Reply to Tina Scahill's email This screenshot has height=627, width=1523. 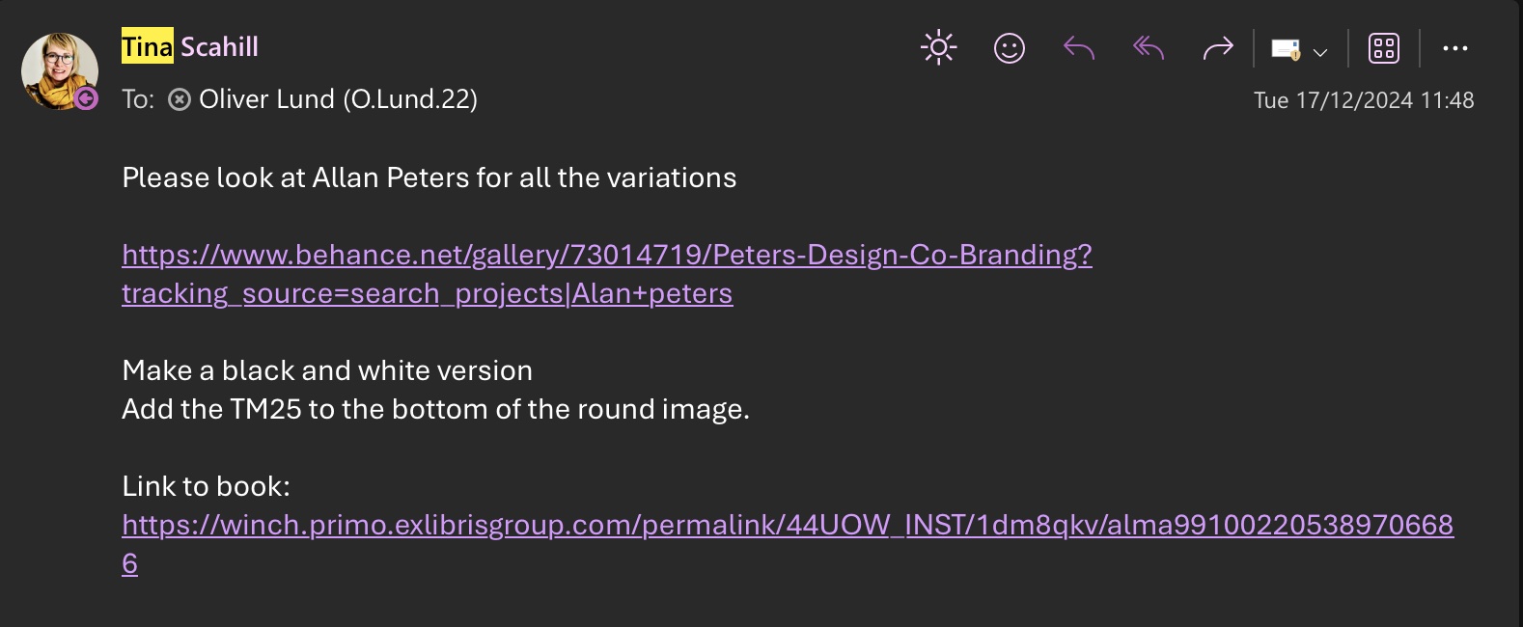[x=1079, y=47]
